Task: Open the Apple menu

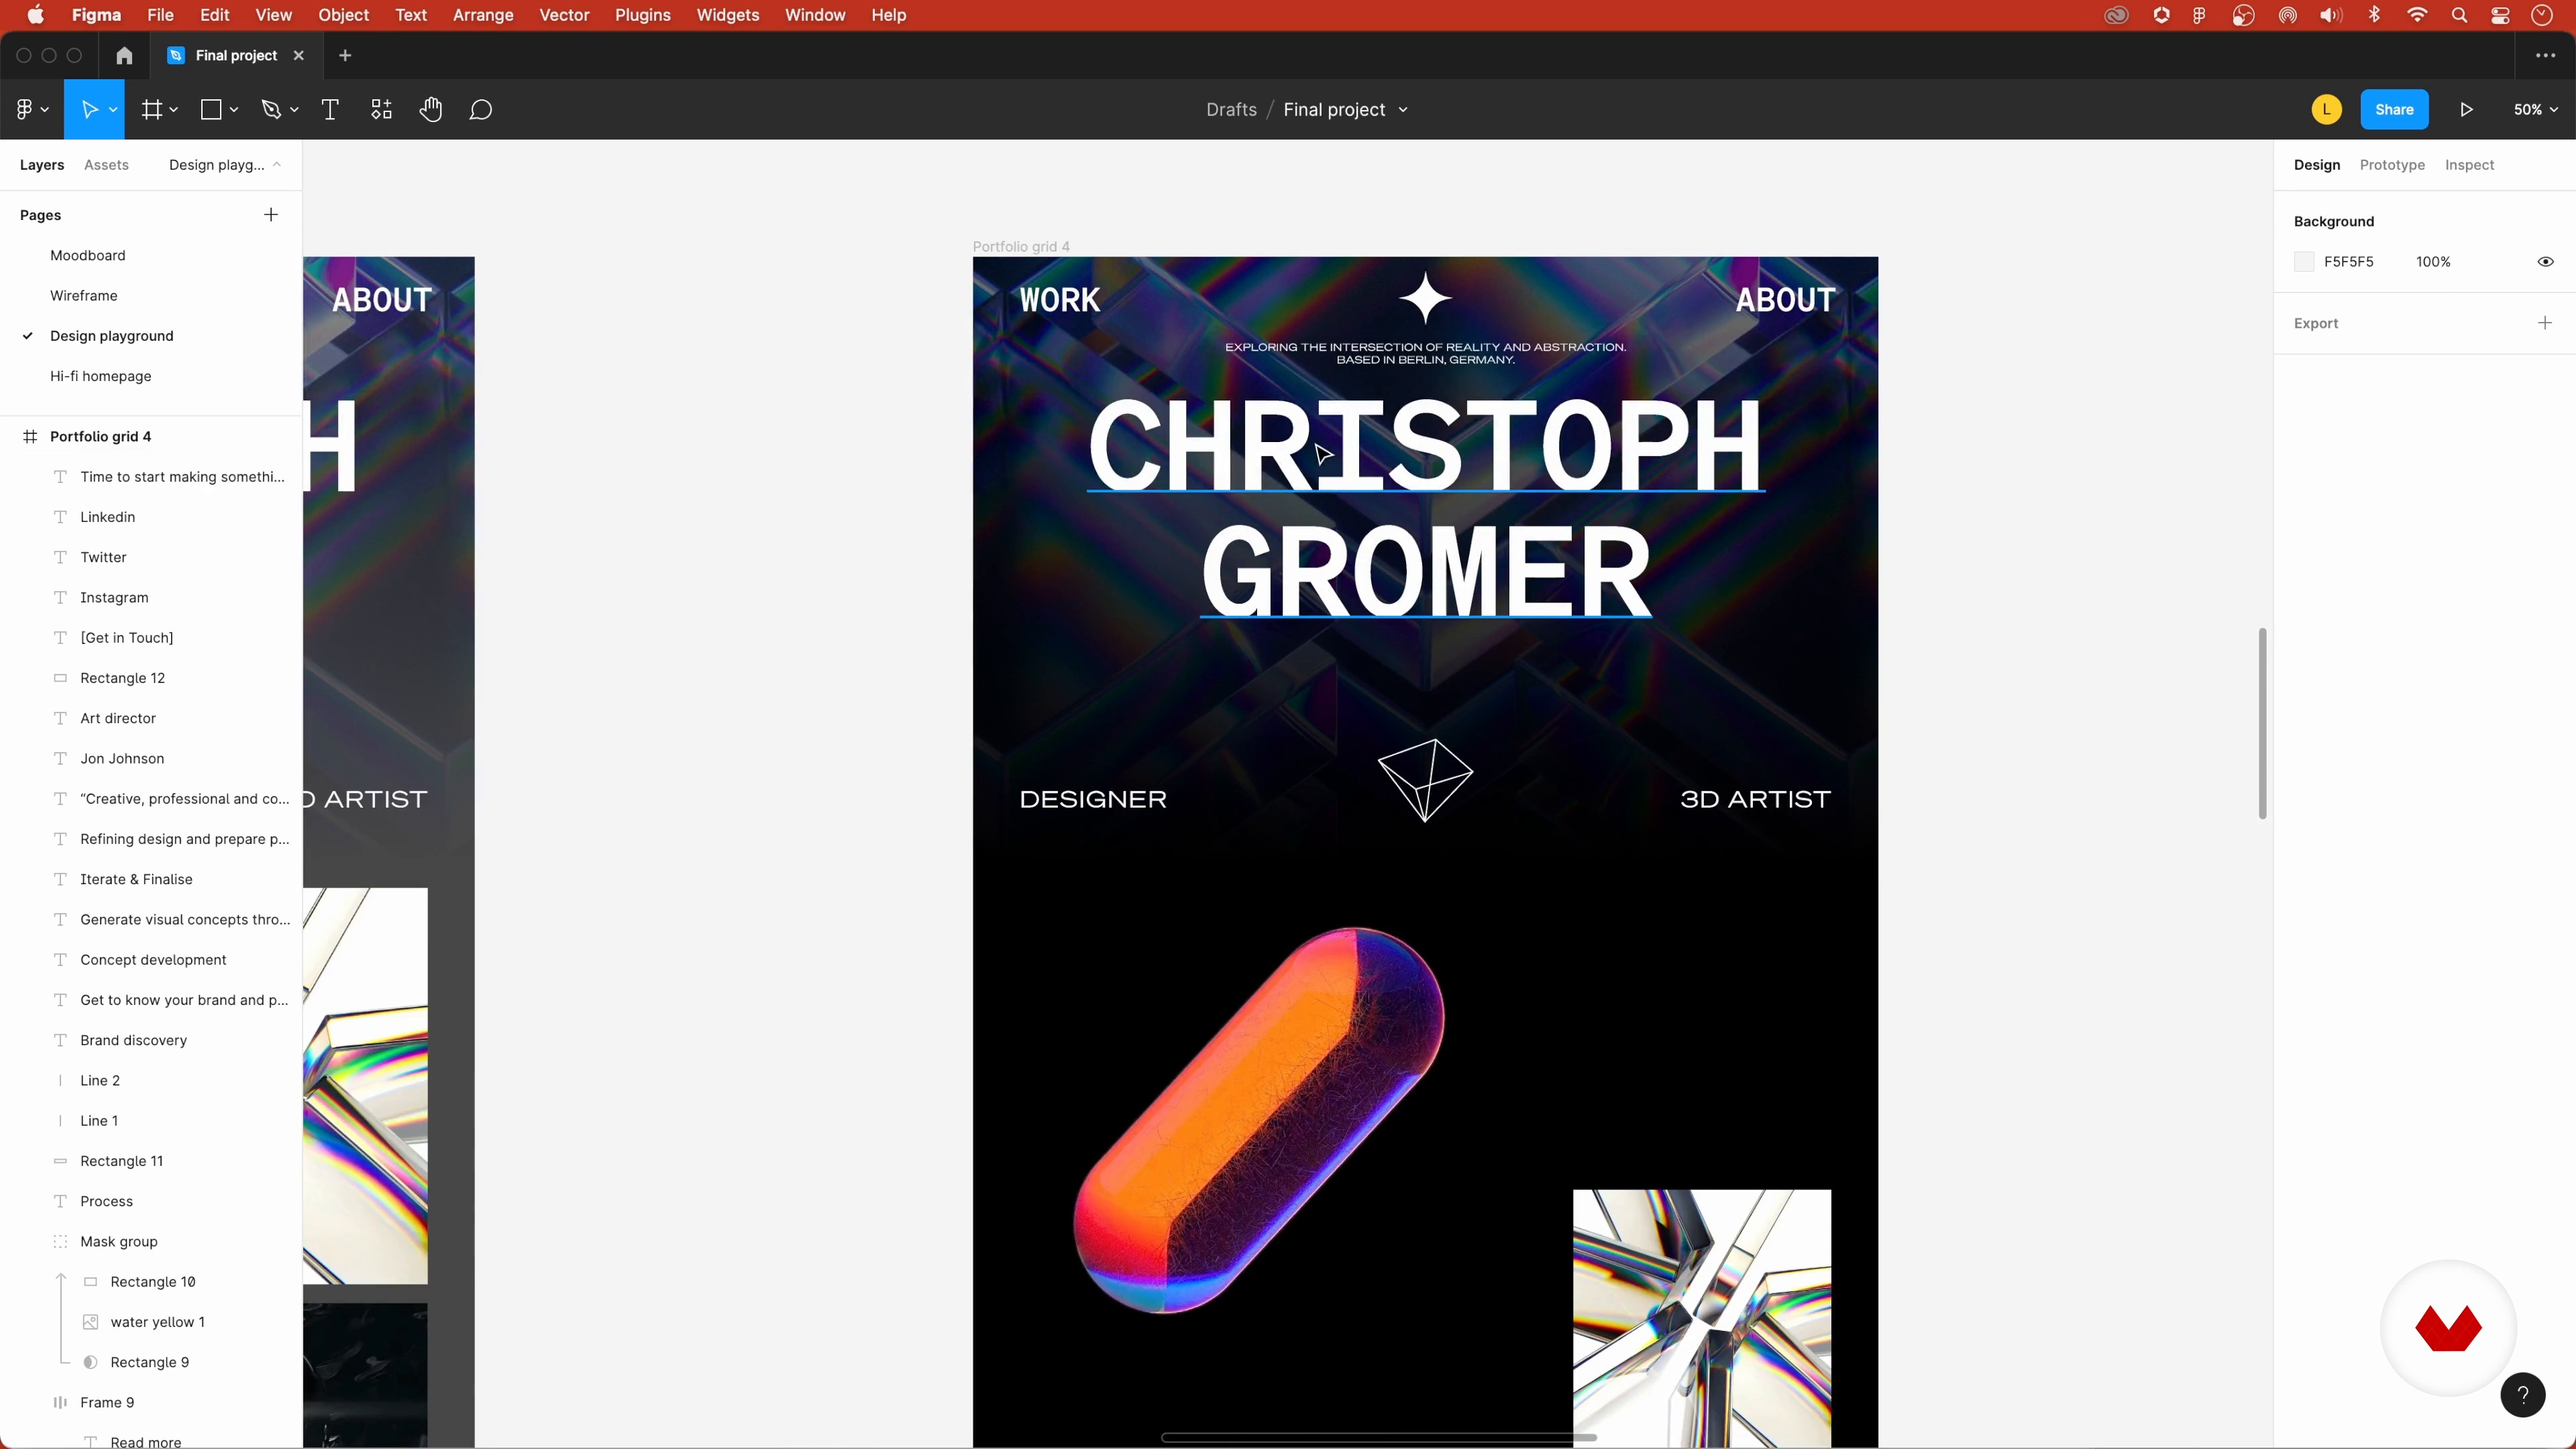Action: click(x=36, y=15)
